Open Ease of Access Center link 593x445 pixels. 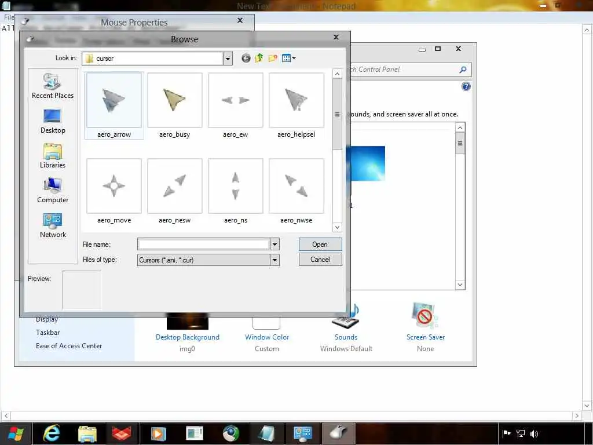[69, 346]
